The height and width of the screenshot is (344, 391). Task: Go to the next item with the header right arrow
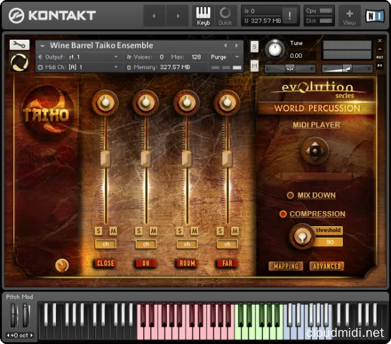pyautogui.click(x=178, y=16)
